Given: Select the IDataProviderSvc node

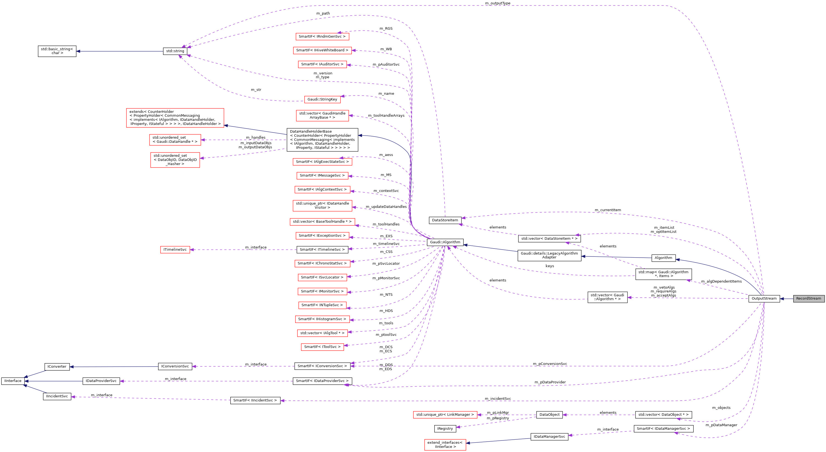Looking at the screenshot, I should point(102,381).
